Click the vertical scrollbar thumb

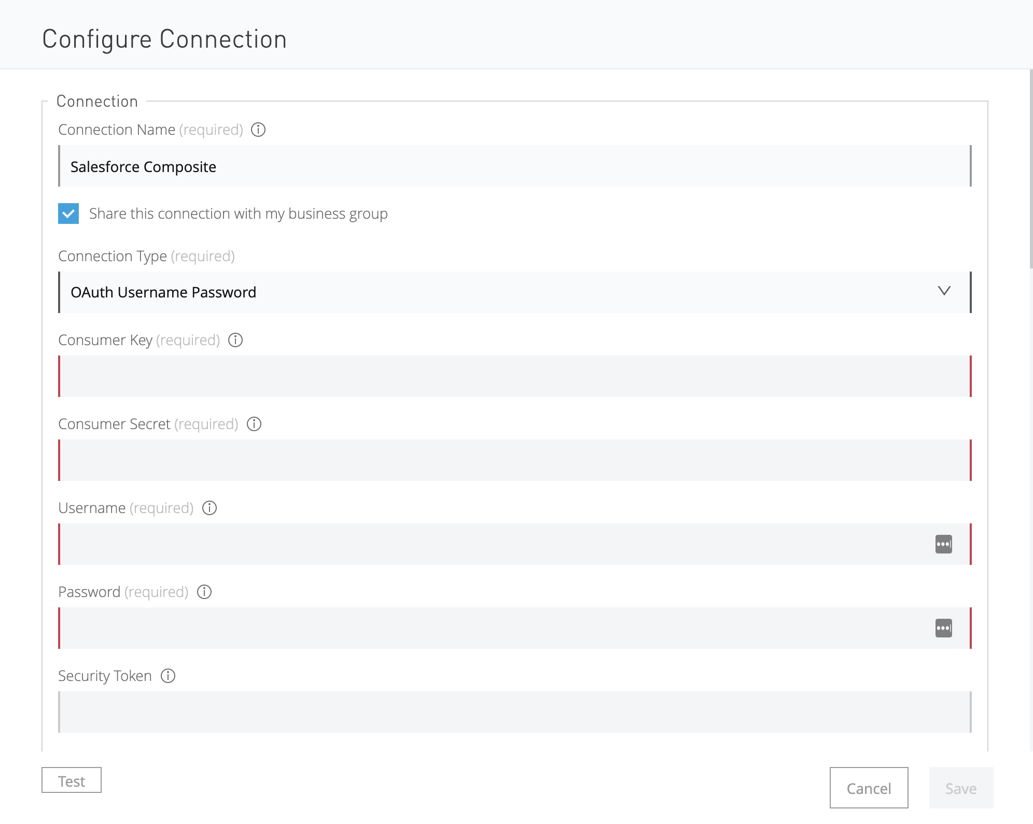[1031, 168]
